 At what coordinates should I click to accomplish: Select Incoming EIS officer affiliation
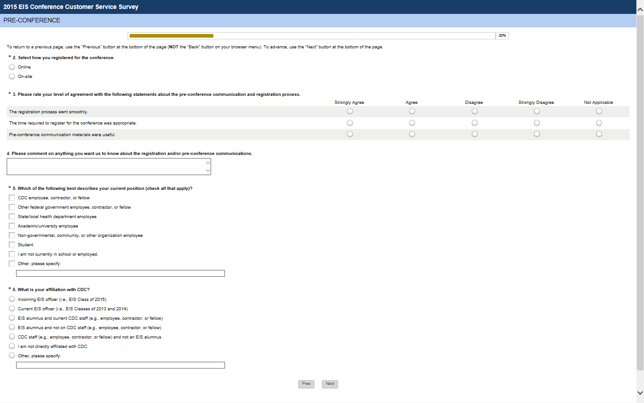tap(12, 299)
